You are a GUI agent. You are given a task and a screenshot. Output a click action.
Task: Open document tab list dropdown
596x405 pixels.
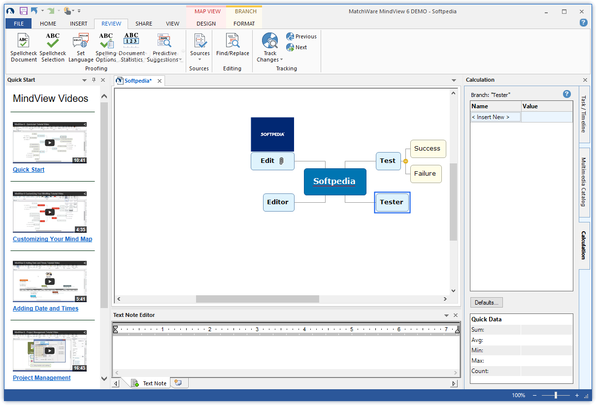[x=454, y=80]
